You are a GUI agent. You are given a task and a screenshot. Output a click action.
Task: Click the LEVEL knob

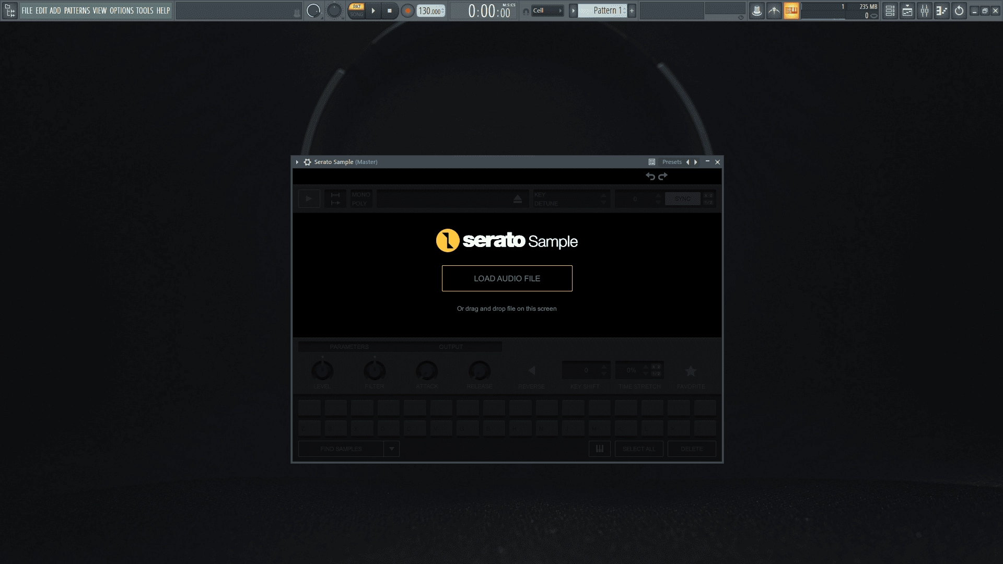[x=322, y=371]
